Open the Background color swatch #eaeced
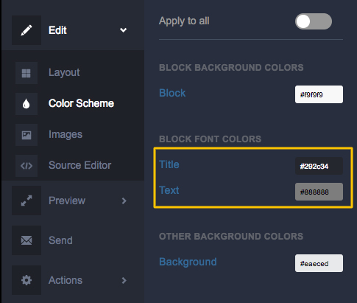357x303 pixels. (319, 263)
